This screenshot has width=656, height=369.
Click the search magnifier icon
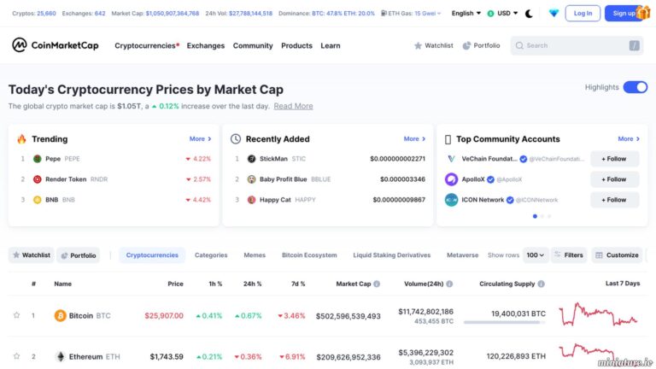[x=519, y=45]
